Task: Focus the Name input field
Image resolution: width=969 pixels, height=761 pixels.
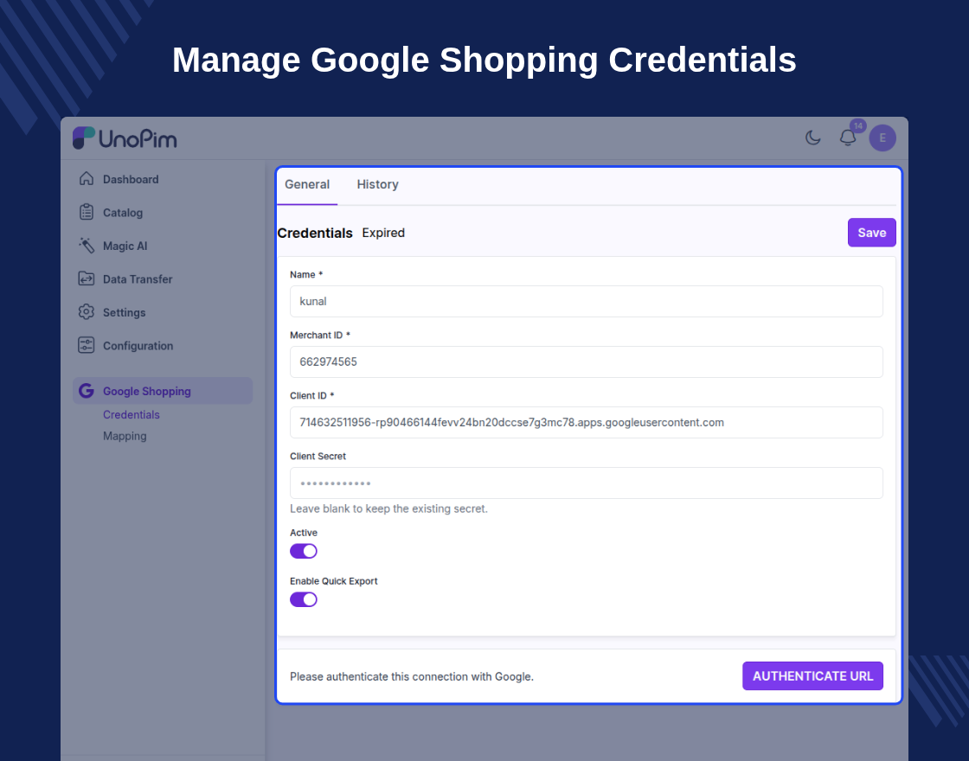Action: (x=587, y=302)
